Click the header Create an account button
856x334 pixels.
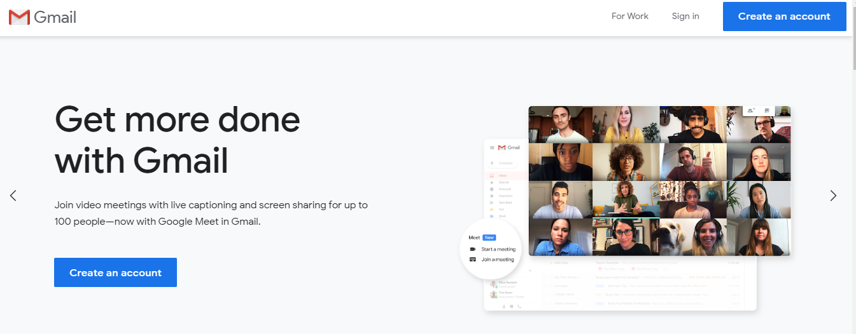click(x=784, y=17)
